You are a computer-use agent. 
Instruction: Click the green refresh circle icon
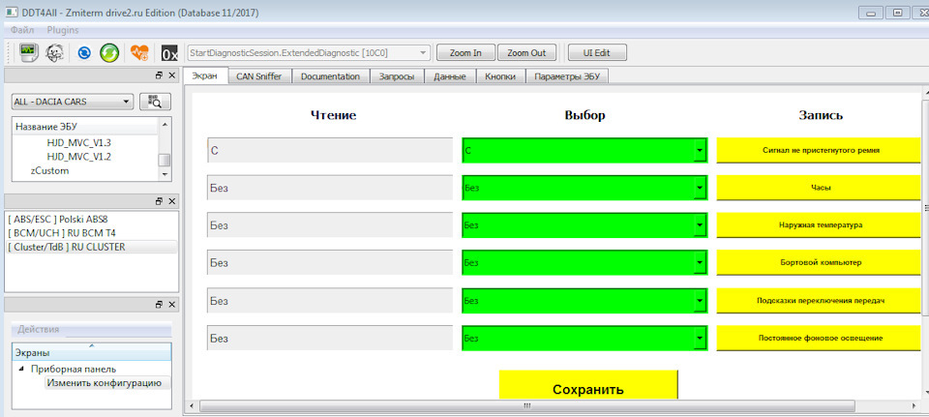pos(109,52)
